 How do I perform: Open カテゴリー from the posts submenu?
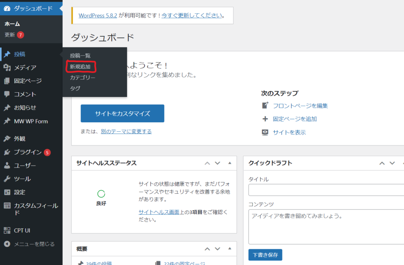(82, 78)
